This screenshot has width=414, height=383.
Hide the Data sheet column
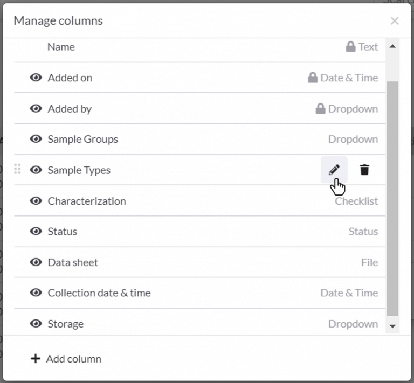point(36,262)
